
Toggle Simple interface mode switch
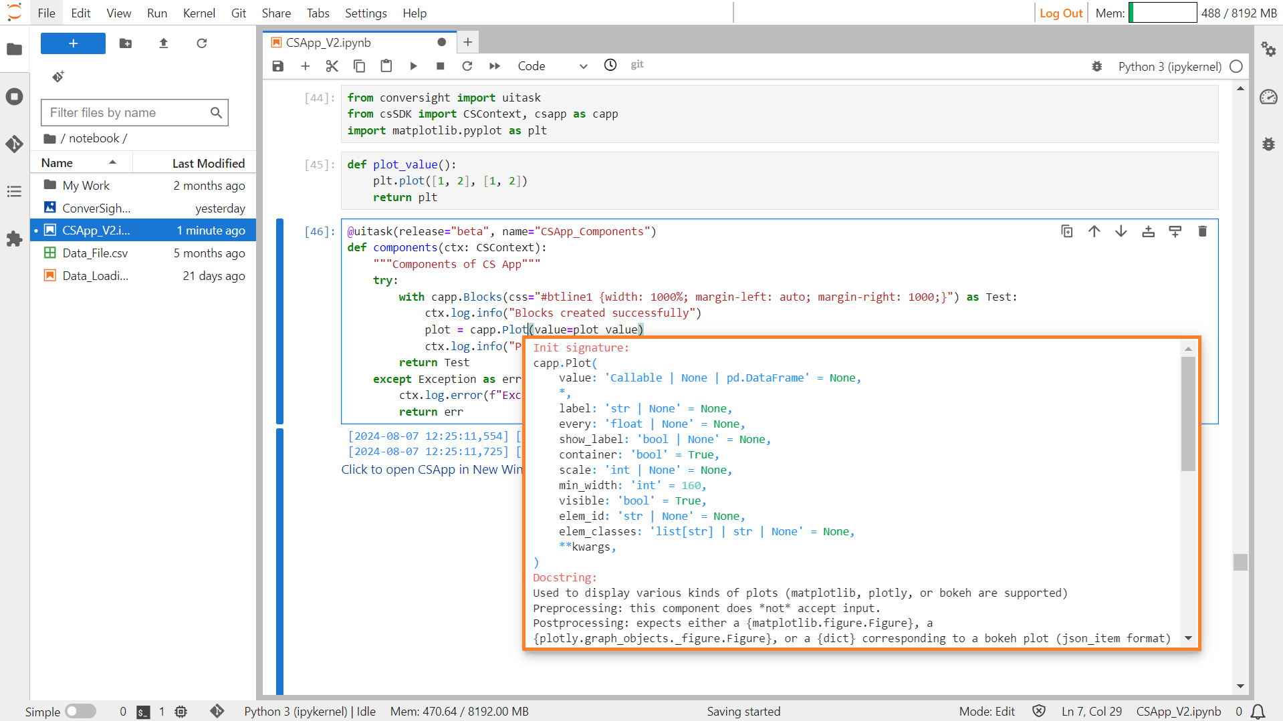tap(81, 711)
